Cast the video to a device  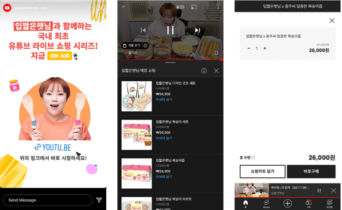click(194, 7)
